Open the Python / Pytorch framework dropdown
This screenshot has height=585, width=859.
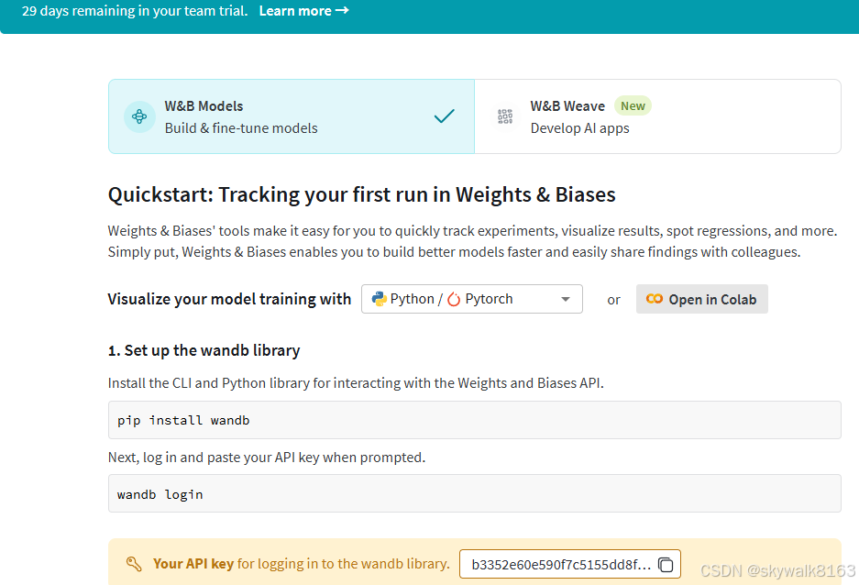[x=472, y=299]
